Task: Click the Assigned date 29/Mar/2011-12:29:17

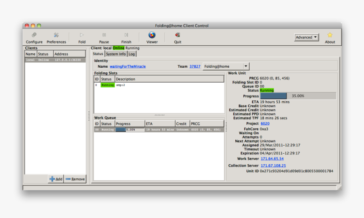Action: (x=280, y=145)
